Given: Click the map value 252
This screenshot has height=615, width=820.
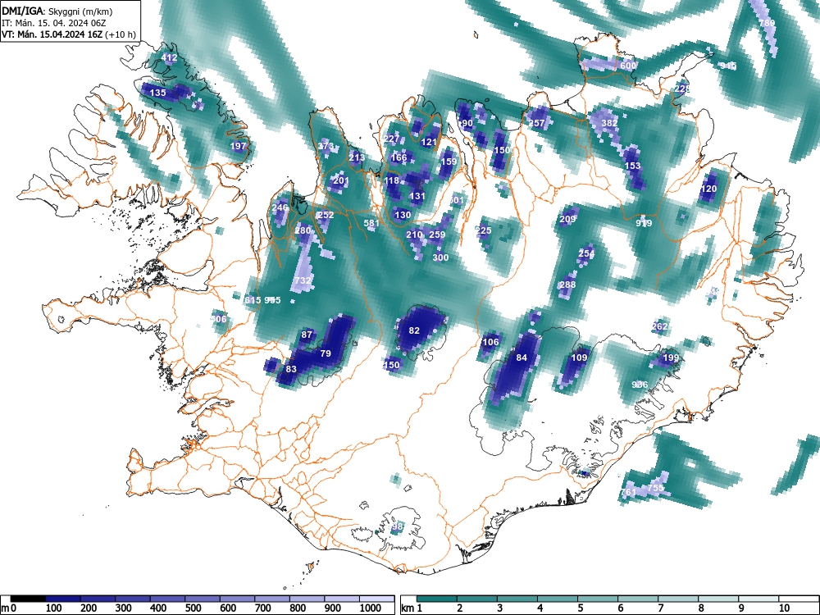Looking at the screenshot, I should [326, 215].
